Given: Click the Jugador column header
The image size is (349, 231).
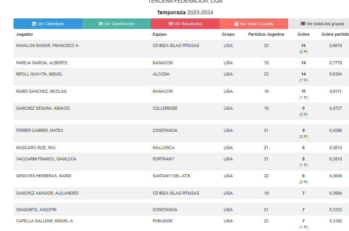Looking at the screenshot, I should pyautogui.click(x=25, y=34).
